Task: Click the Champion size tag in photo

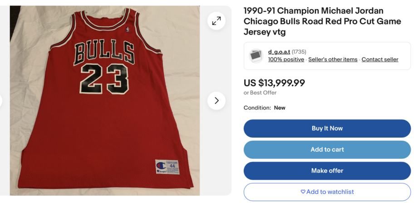Action: coord(167,167)
